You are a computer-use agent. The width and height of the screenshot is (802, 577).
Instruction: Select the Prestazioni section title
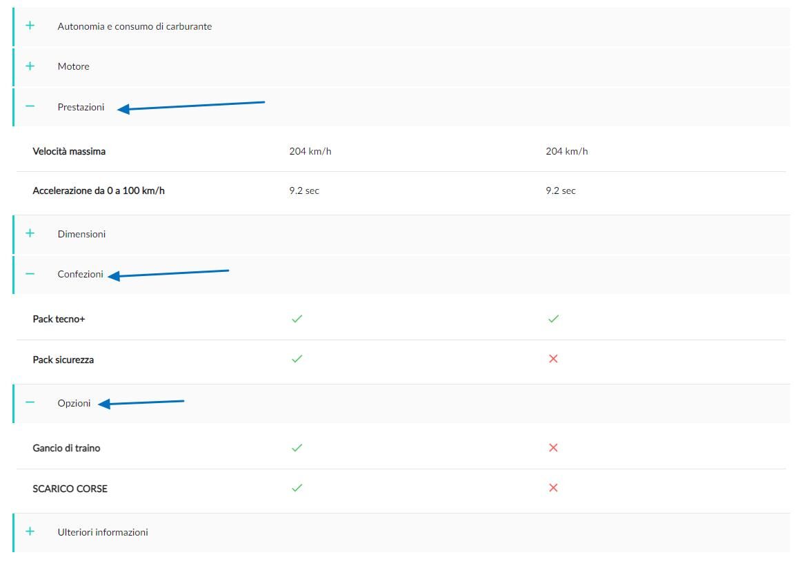[81, 107]
